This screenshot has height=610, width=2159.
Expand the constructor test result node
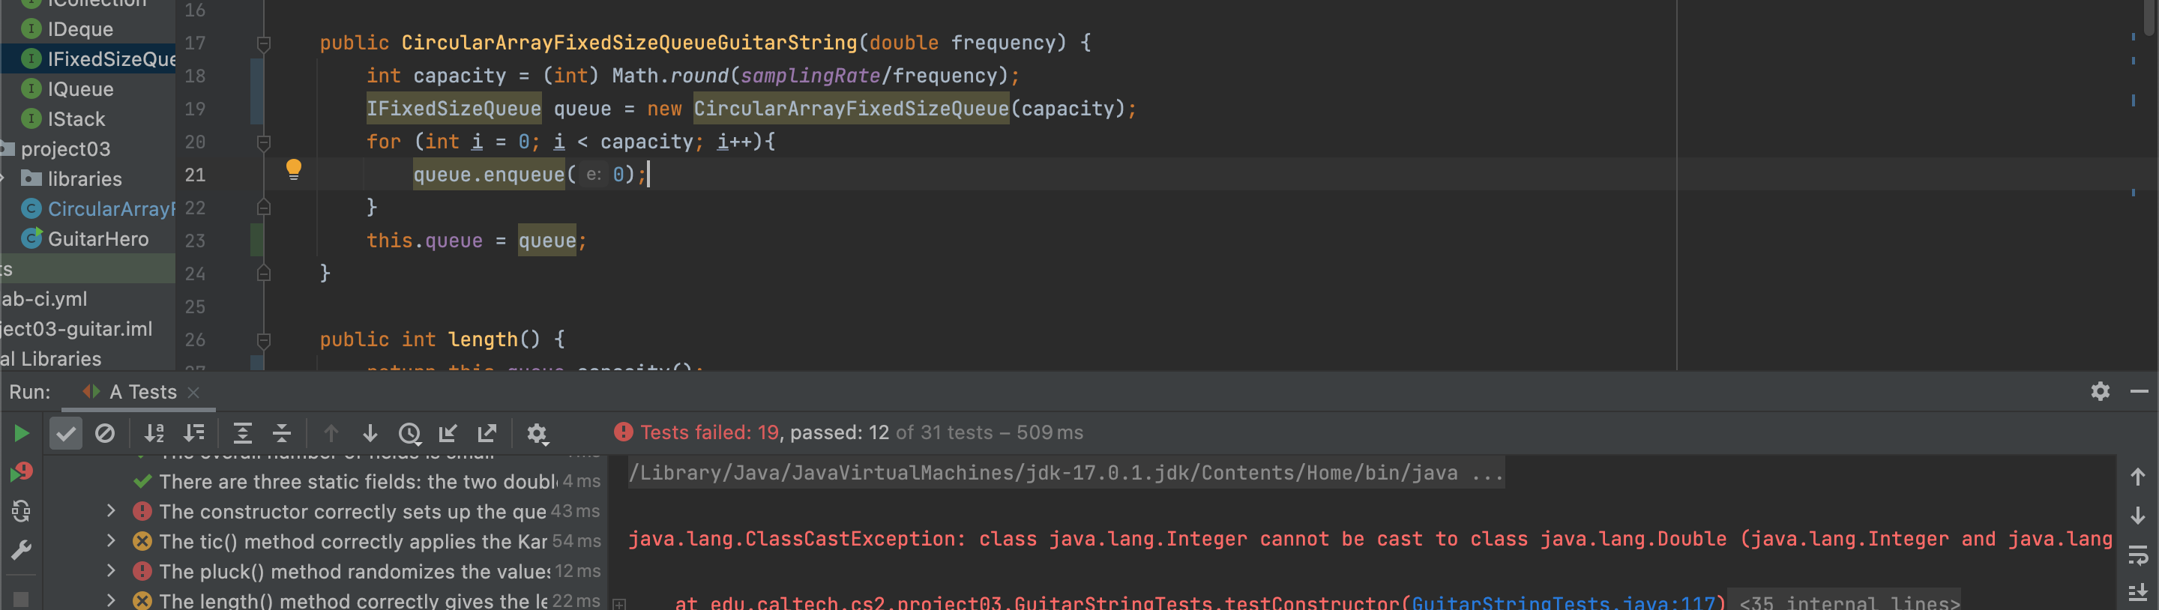(111, 511)
